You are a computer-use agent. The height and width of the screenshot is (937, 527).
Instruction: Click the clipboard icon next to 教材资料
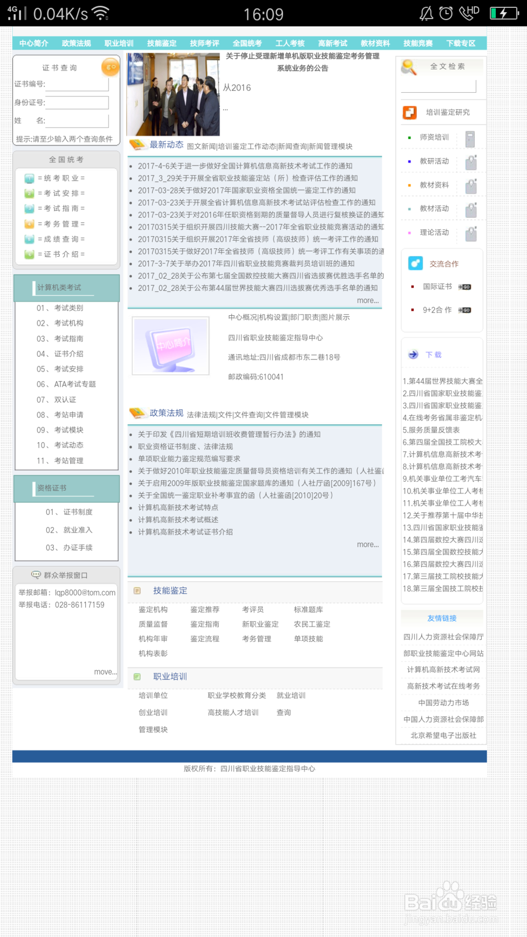[471, 186]
